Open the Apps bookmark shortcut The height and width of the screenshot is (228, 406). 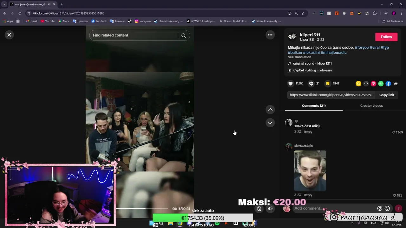click(8, 21)
